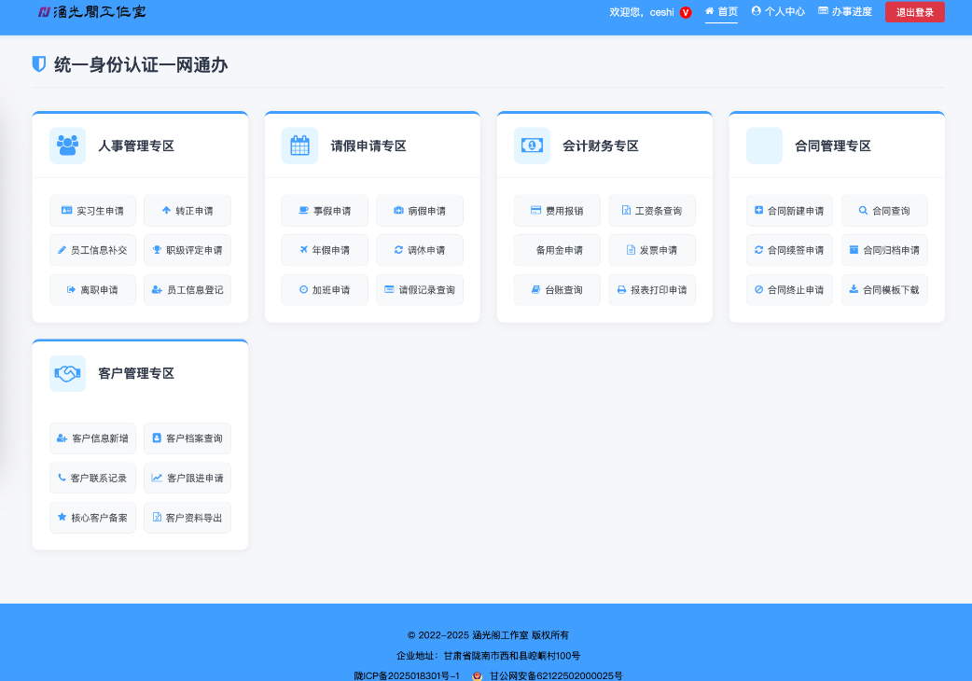
Task: Click the 会计财务专区 money icon
Action: [x=532, y=146]
